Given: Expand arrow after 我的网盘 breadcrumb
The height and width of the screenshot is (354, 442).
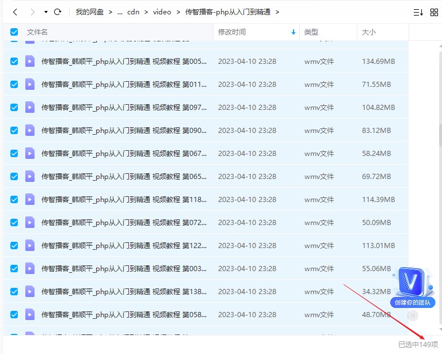Looking at the screenshot, I should click(110, 12).
